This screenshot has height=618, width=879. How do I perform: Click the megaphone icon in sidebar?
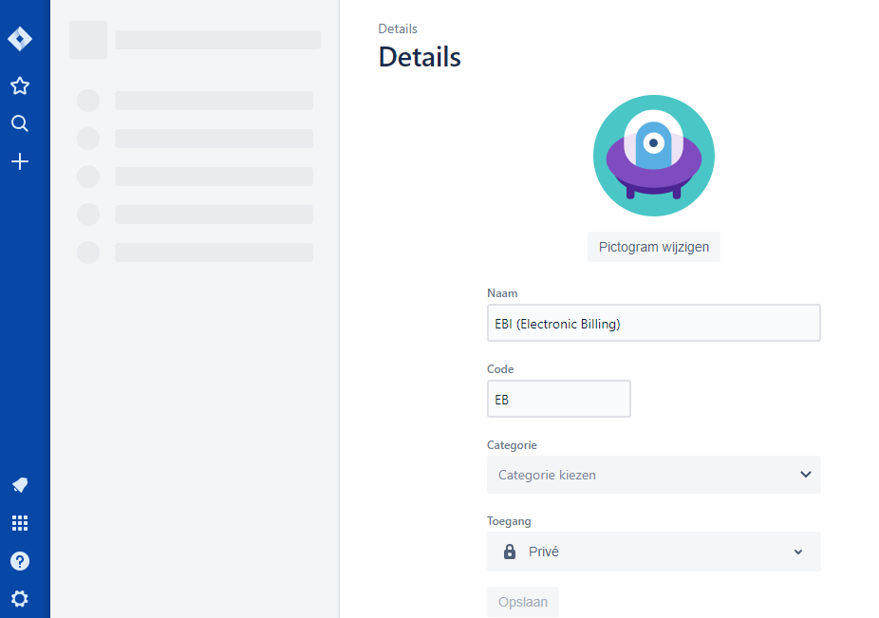click(x=20, y=485)
